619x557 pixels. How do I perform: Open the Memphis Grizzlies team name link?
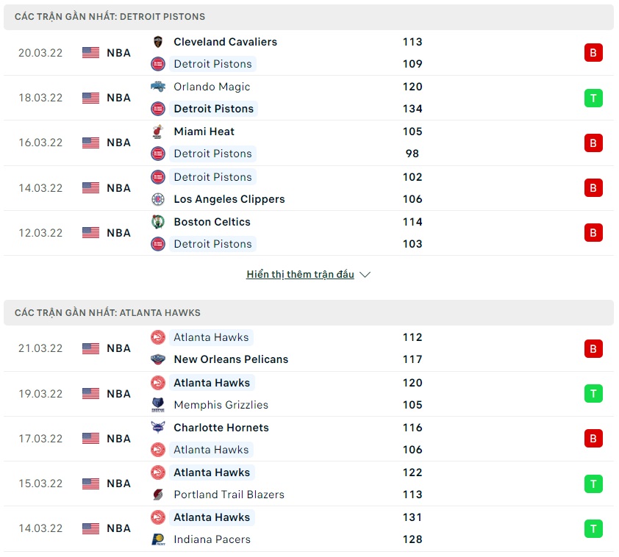(x=221, y=405)
